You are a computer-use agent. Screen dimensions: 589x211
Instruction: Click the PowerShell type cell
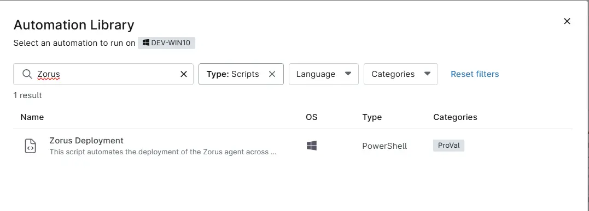pos(384,146)
